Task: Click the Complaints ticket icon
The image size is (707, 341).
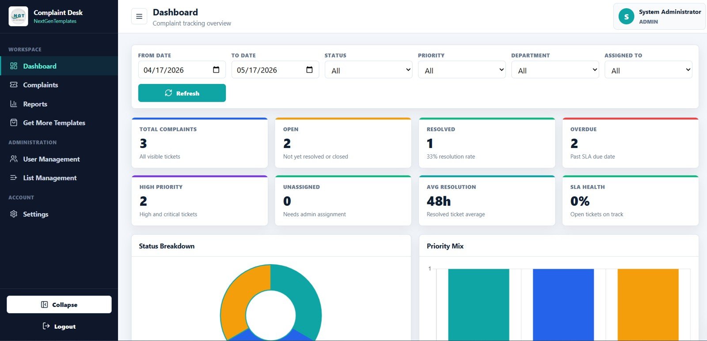Action: click(x=14, y=85)
